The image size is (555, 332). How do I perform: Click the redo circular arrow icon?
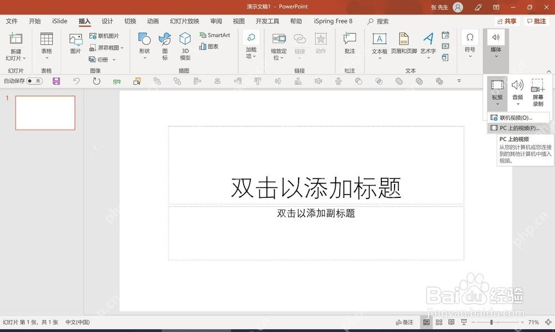96,81
